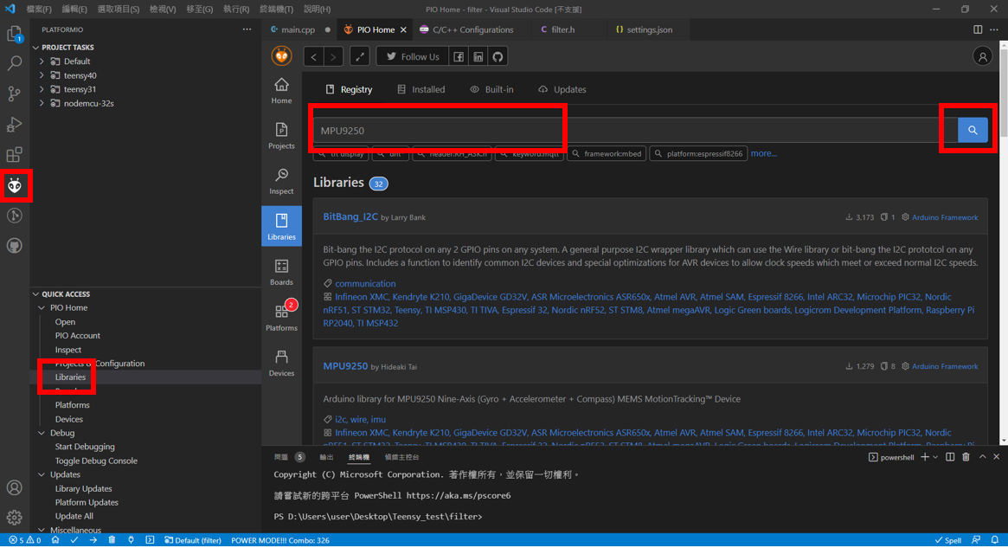Expand the teensy40 project task
Image resolution: width=1008 pixels, height=548 pixels.
point(42,75)
